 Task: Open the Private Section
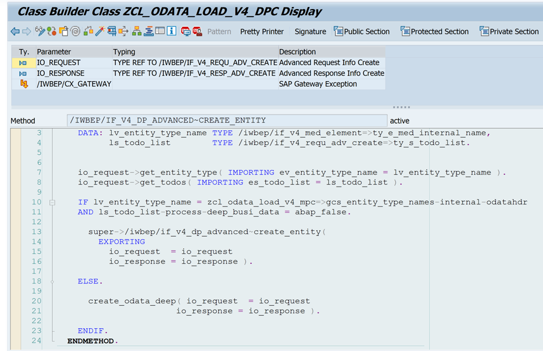(x=509, y=31)
